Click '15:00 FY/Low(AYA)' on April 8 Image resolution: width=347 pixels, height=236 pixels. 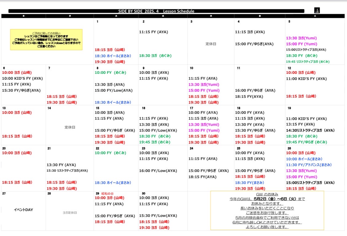point(113,90)
